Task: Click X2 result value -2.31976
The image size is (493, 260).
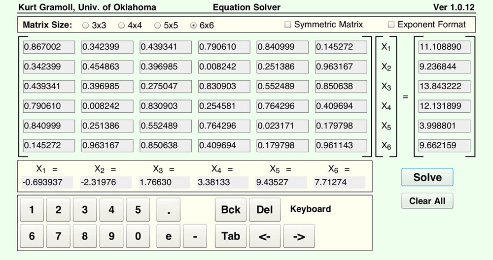Action: coord(106,182)
